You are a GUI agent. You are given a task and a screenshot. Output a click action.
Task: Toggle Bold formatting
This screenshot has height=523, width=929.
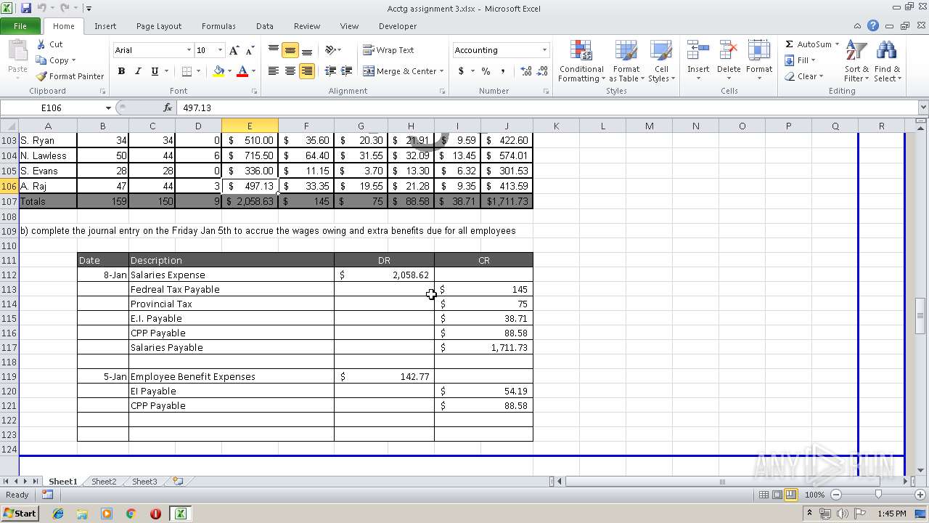pyautogui.click(x=121, y=71)
